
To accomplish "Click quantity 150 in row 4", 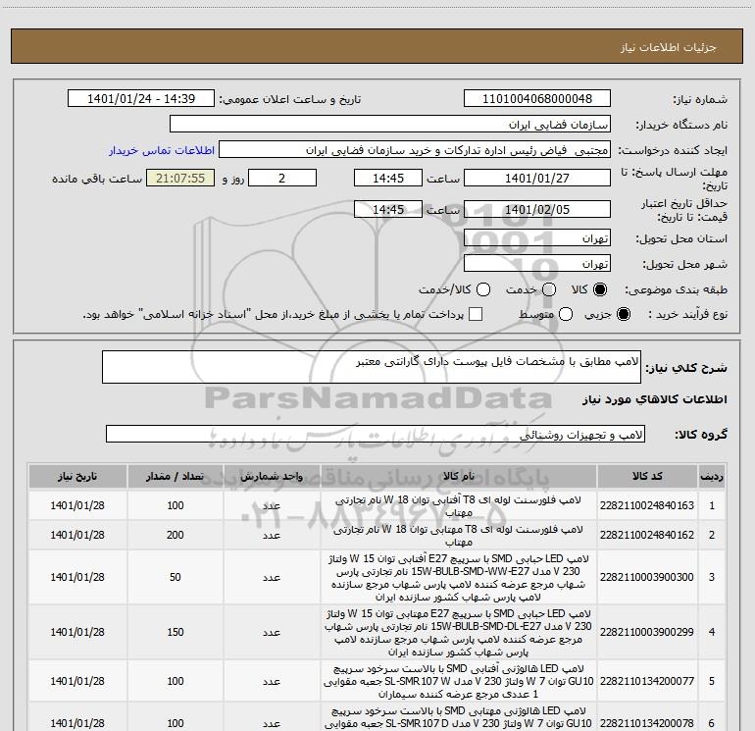I will 176,632.
